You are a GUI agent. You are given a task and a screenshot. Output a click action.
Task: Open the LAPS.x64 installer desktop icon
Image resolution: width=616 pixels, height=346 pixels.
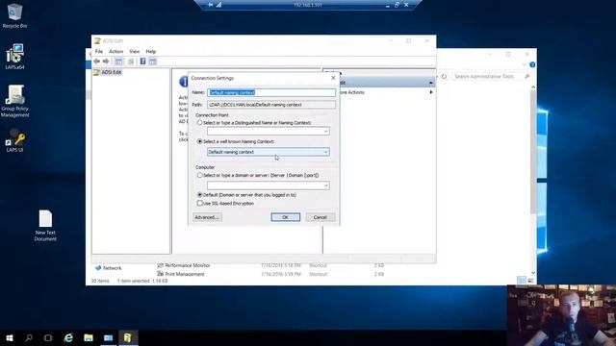(15, 57)
